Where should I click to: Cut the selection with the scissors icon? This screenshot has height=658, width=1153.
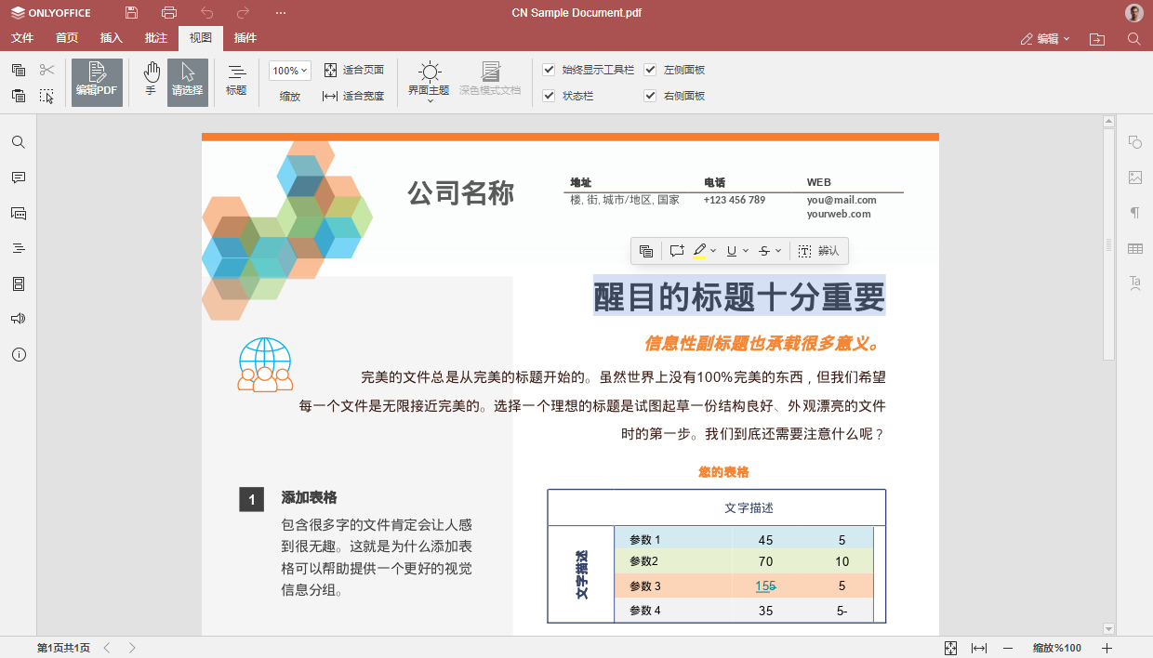47,70
